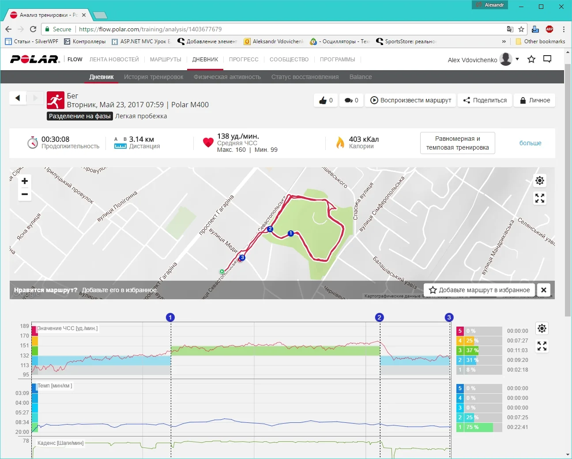Open the heart rate chart settings gear
This screenshot has width=572, height=459.
(x=542, y=328)
